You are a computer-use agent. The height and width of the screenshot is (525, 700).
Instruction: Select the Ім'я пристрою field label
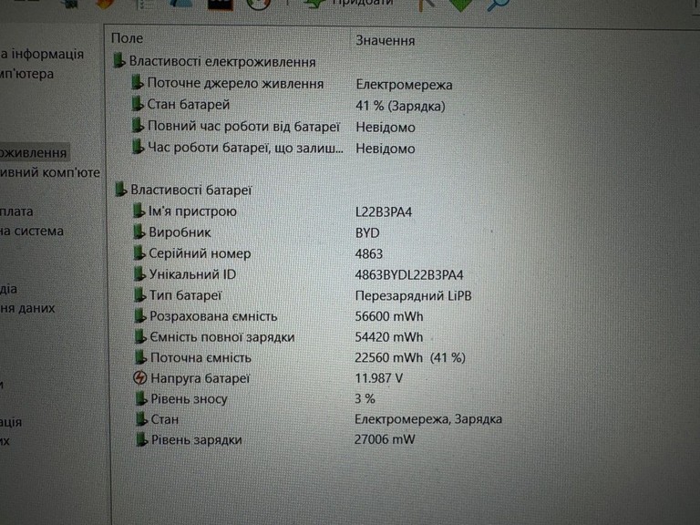coord(192,211)
